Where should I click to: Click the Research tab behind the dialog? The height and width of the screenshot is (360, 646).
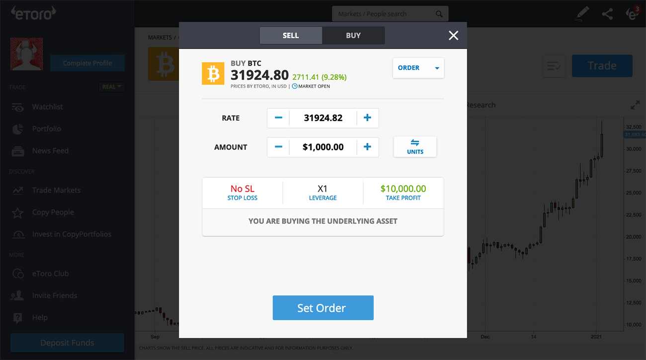pos(481,105)
